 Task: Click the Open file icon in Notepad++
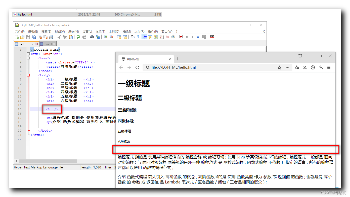[22, 37]
